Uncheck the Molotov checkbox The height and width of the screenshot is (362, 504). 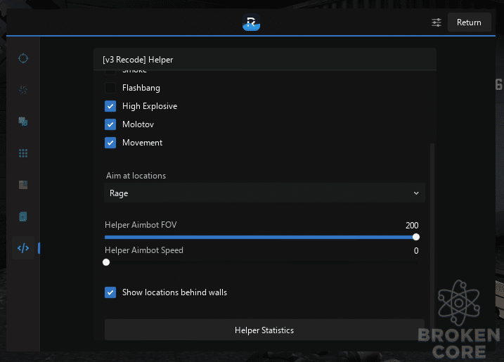point(110,124)
